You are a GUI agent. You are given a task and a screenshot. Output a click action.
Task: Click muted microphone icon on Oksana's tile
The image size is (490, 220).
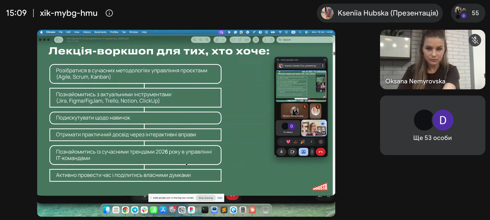coord(475,40)
